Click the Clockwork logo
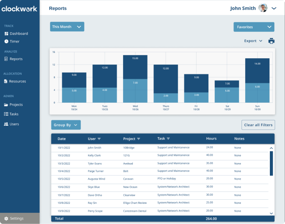 click(19, 9)
